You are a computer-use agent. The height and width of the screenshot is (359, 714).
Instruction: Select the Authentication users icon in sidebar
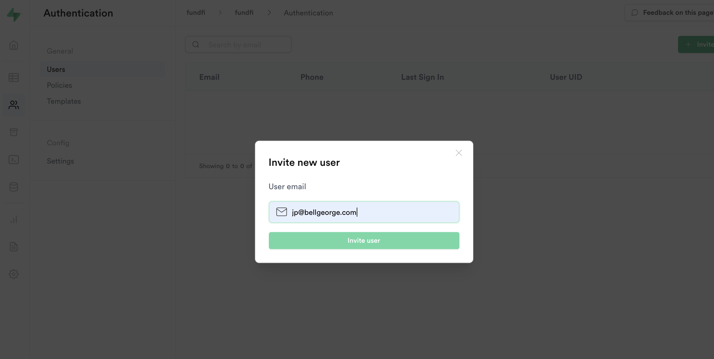pos(13,105)
